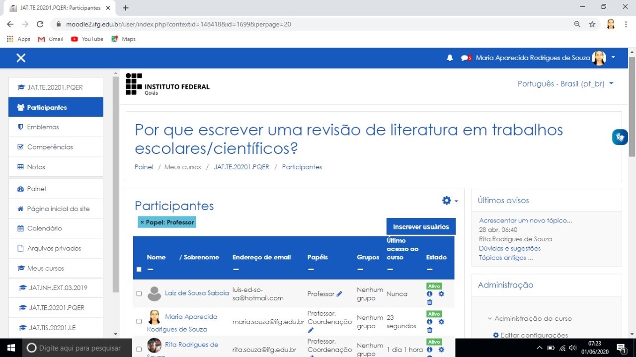The width and height of the screenshot is (636, 357).
Task: Open Windows Start menu
Action: pyautogui.click(x=11, y=348)
